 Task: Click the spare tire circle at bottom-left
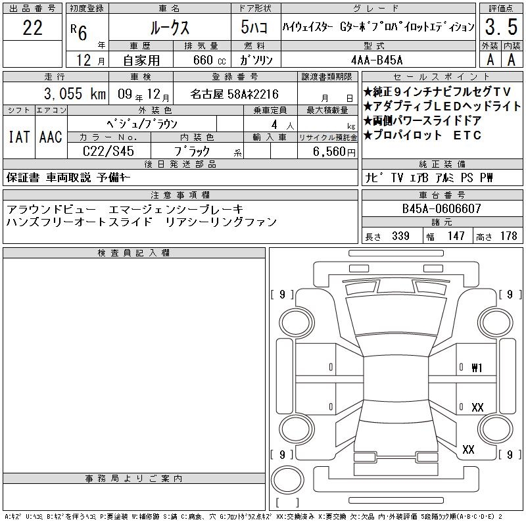point(287,480)
